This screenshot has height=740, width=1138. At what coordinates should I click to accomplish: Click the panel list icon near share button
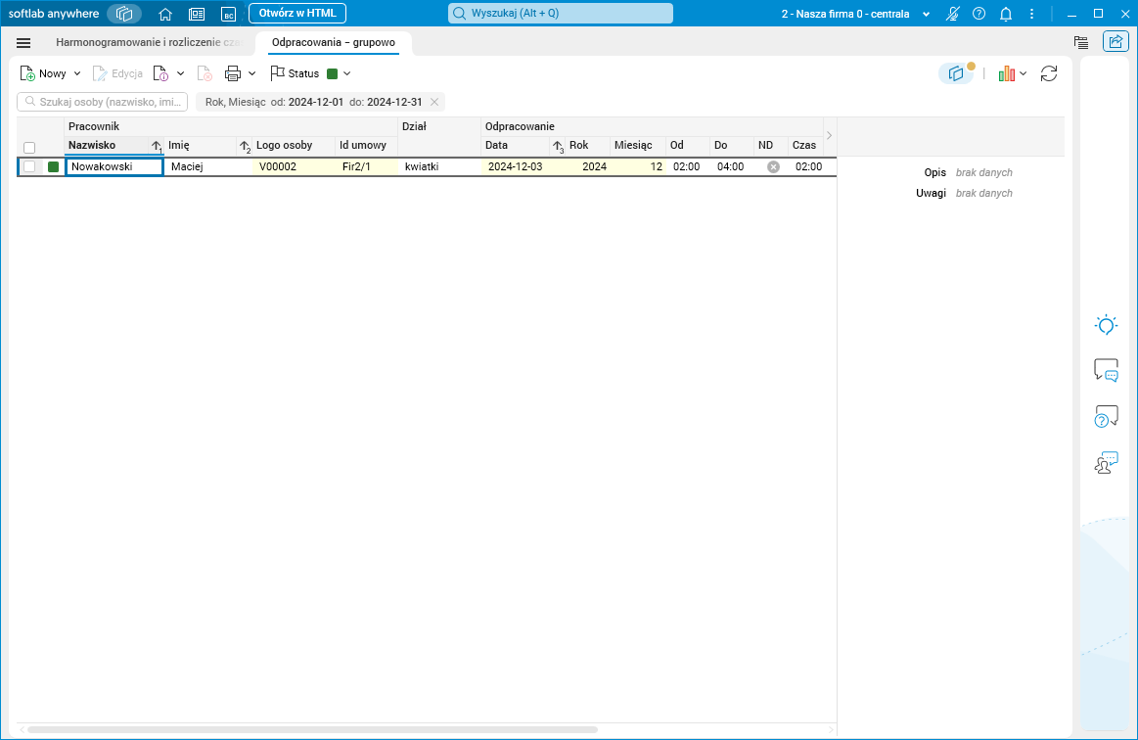(x=1081, y=42)
